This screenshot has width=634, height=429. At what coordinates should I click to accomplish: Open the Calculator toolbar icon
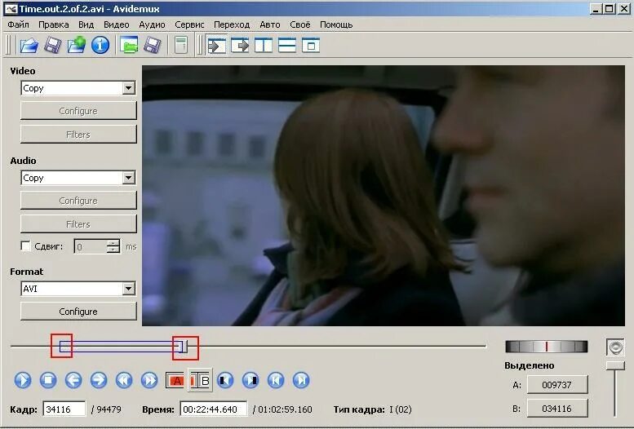[181, 45]
